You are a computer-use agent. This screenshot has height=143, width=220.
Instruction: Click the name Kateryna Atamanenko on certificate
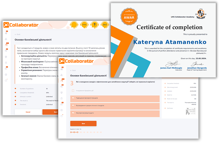tap(170, 42)
